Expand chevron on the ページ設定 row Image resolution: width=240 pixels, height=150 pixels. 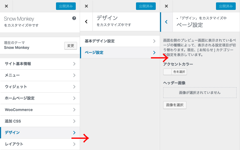pyautogui.click(x=154, y=53)
